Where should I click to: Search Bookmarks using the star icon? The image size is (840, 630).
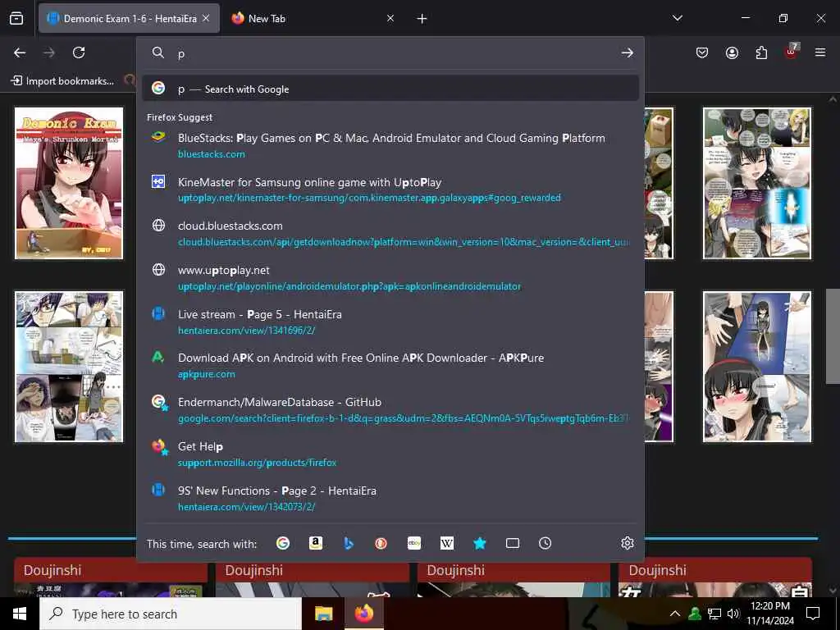click(479, 543)
